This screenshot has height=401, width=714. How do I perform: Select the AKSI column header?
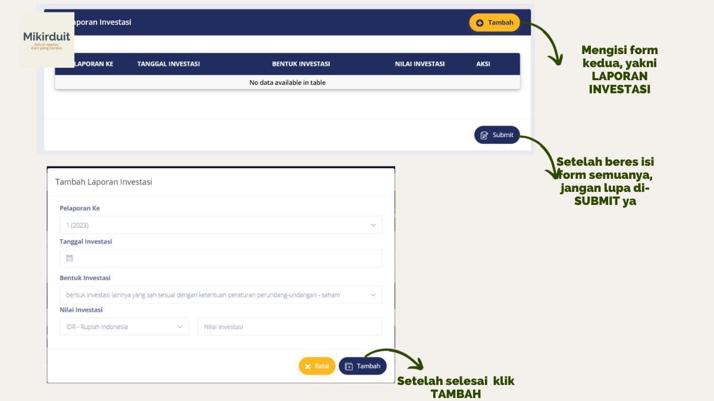[483, 64]
